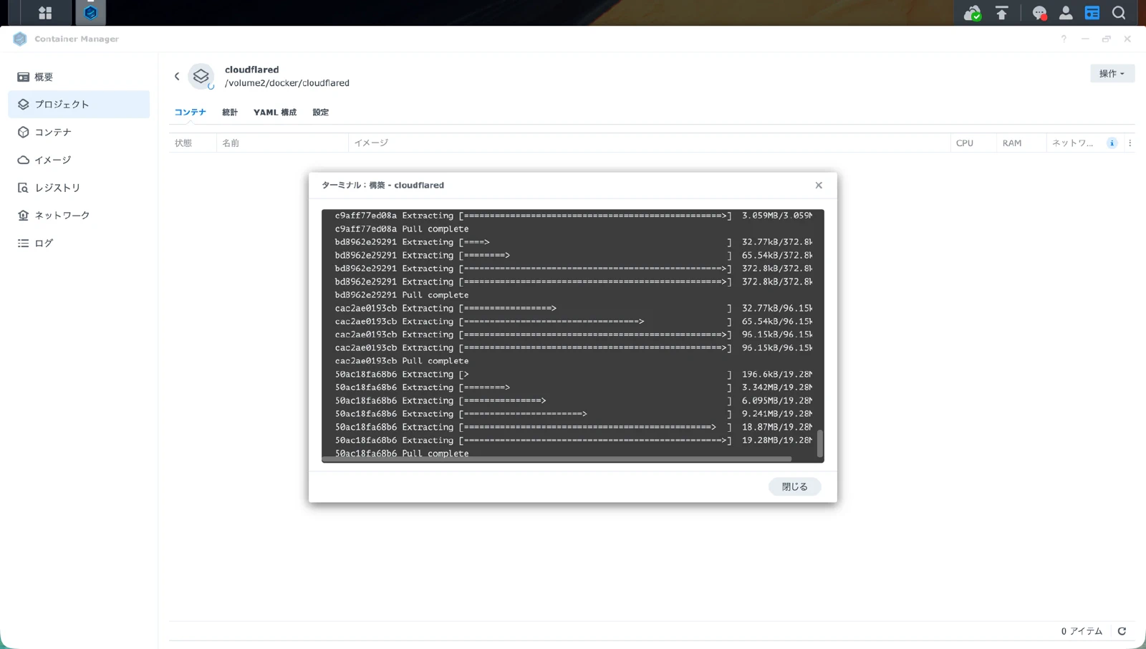1146x649 pixels.
Task: Open the コンテナ sidebar section
Action: tap(52, 132)
